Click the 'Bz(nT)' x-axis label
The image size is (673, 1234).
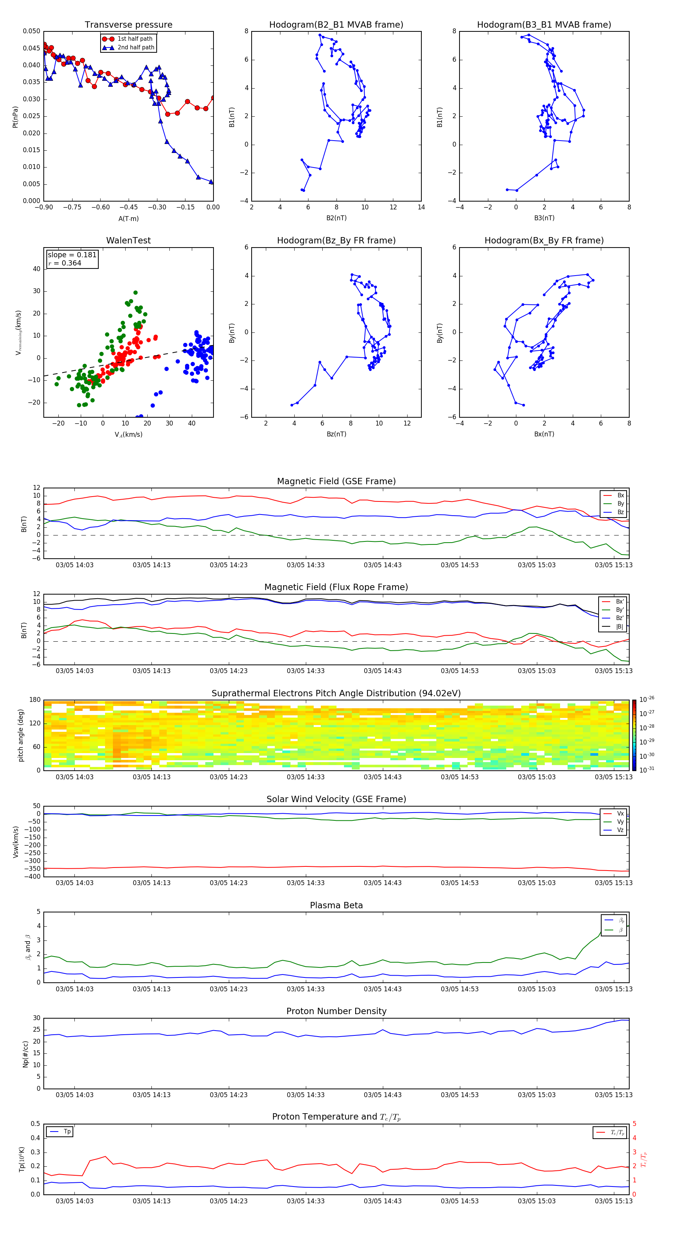point(336,434)
